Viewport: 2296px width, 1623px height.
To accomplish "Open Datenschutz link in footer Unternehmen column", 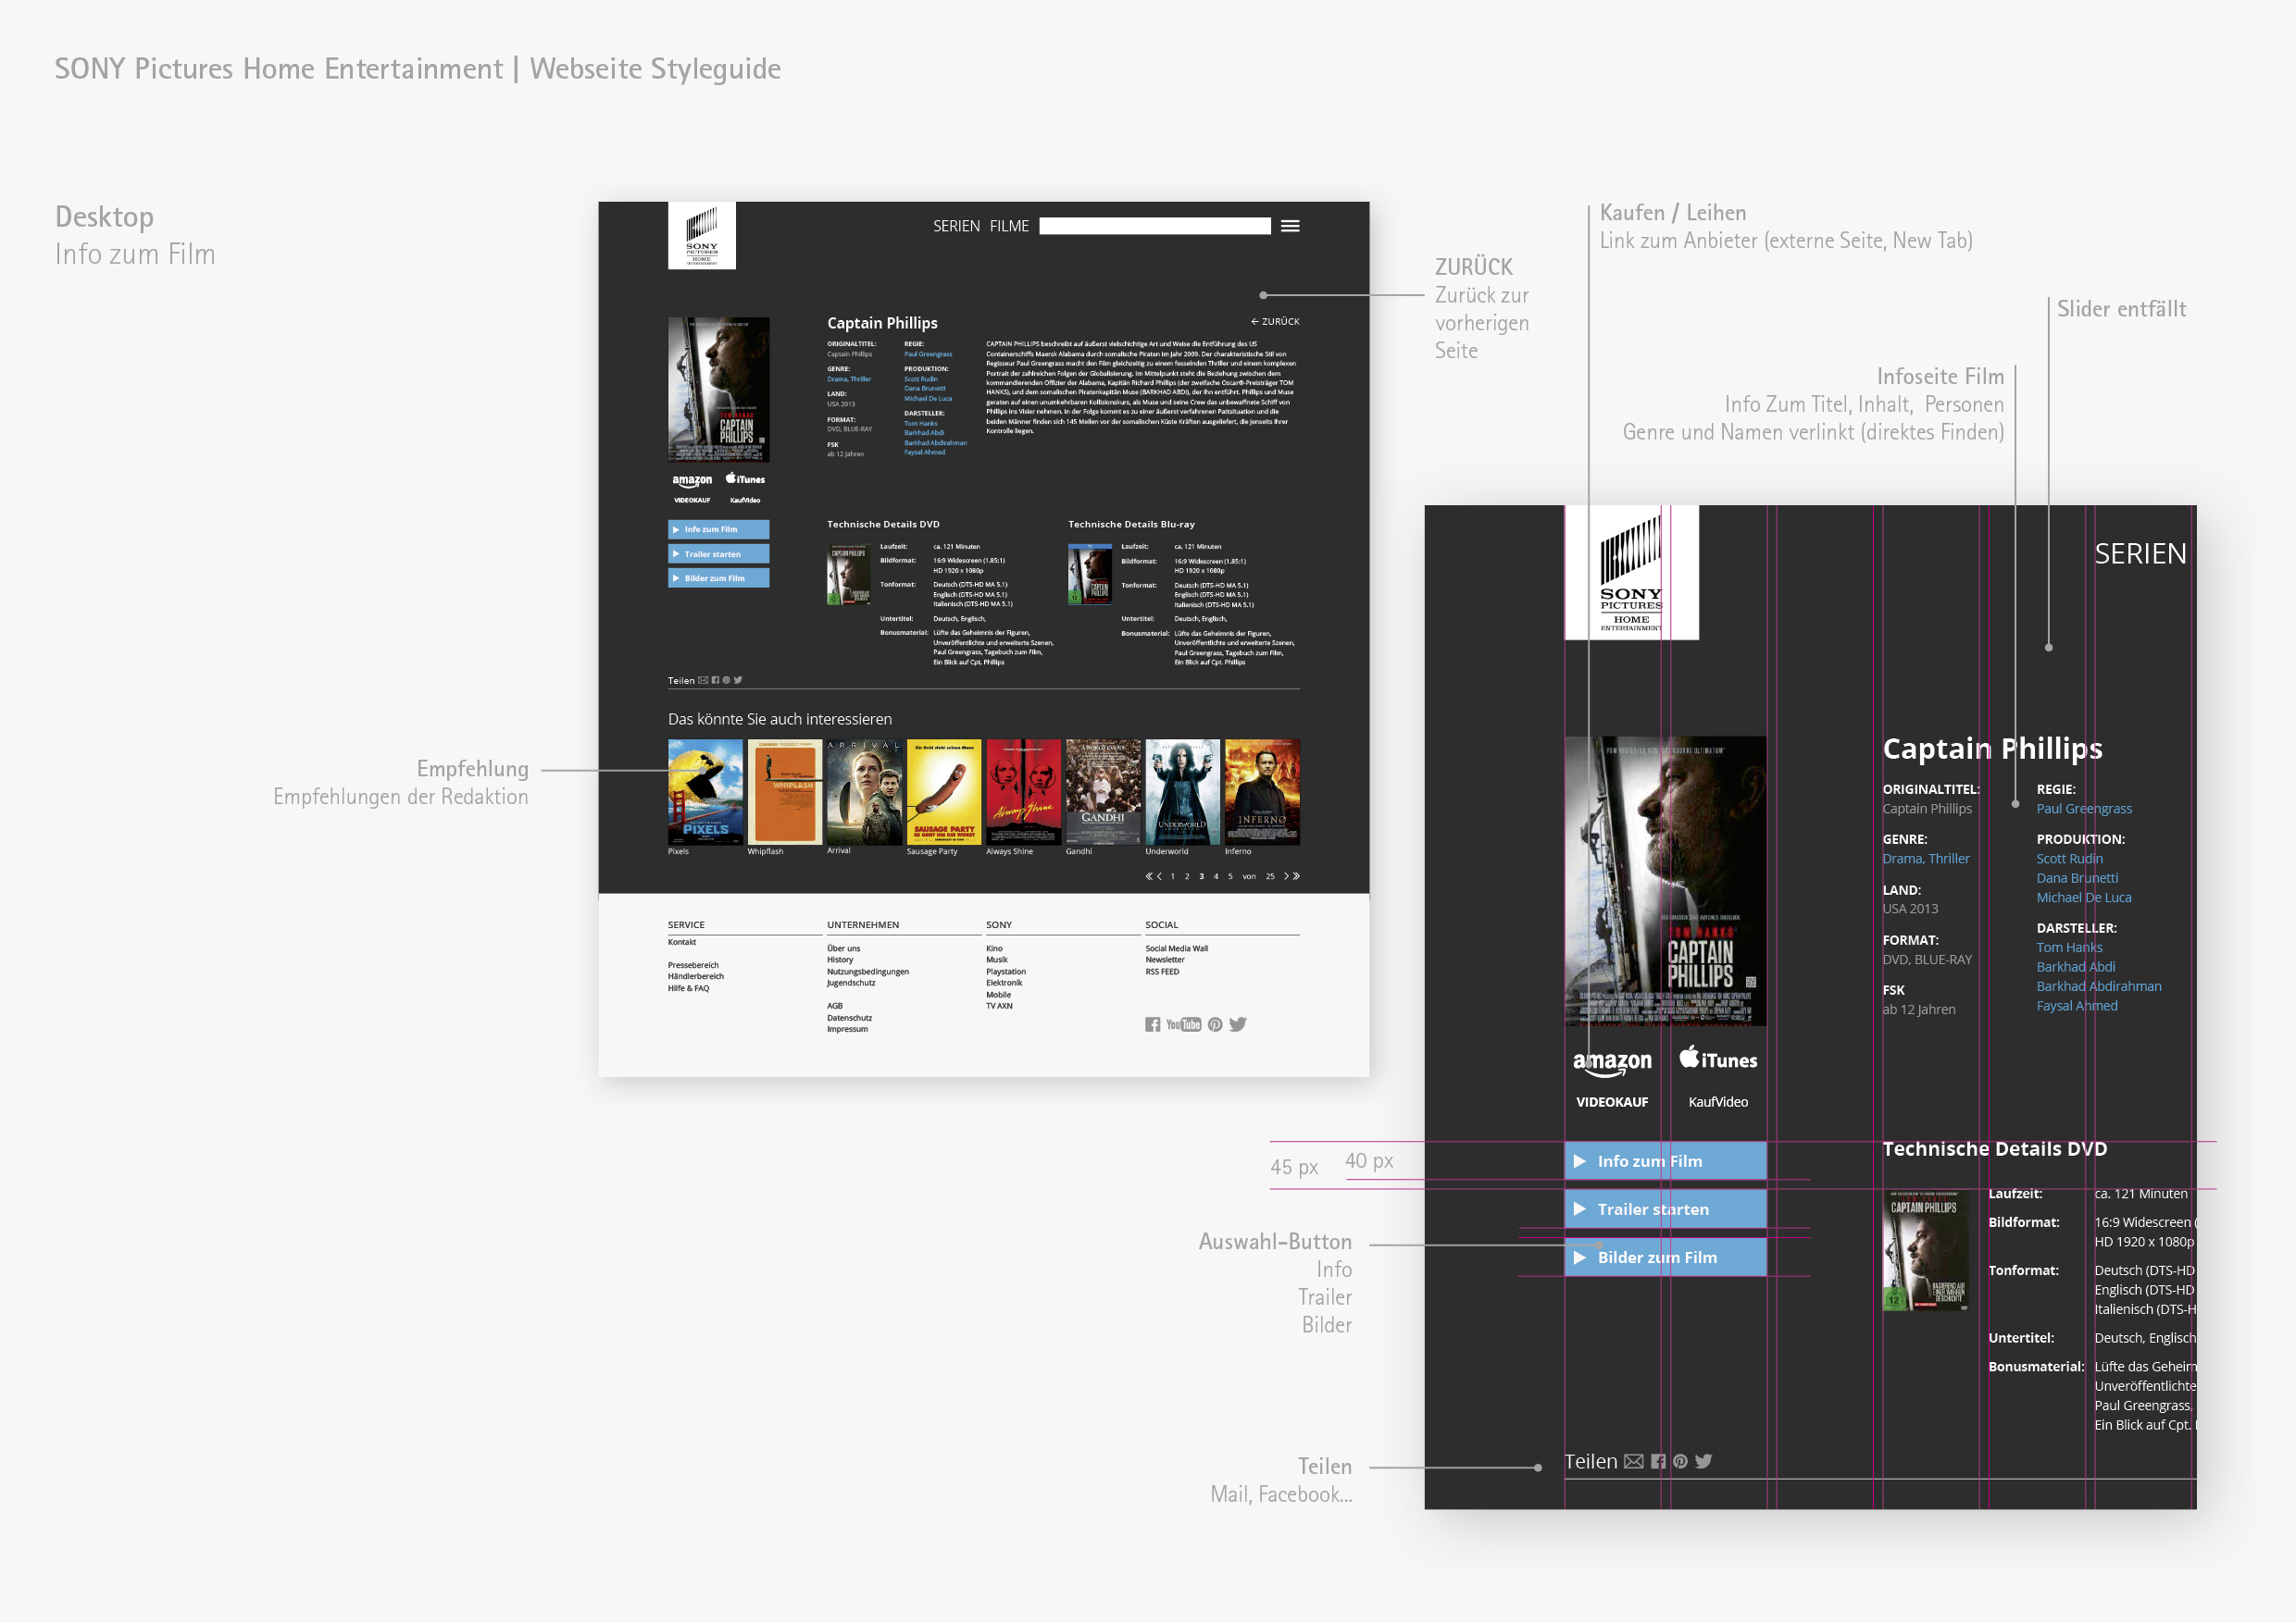I will (x=849, y=1019).
